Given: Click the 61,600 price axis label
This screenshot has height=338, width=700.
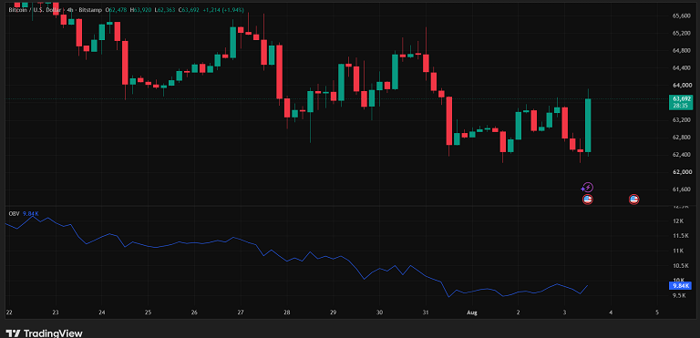Looking at the screenshot, I should click(682, 189).
